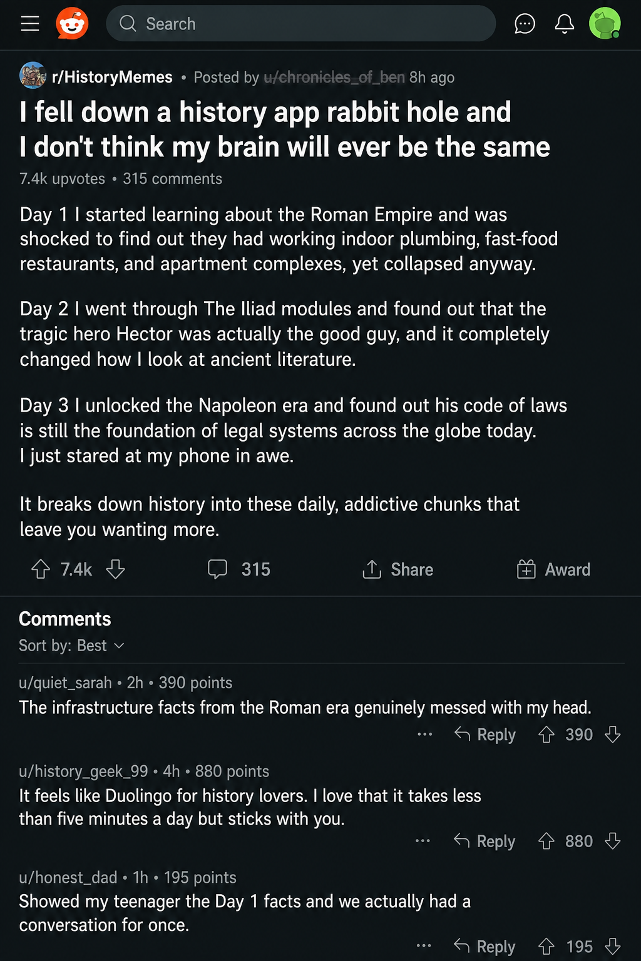Give the post an Award
Image resolution: width=641 pixels, height=961 pixels.
point(553,569)
